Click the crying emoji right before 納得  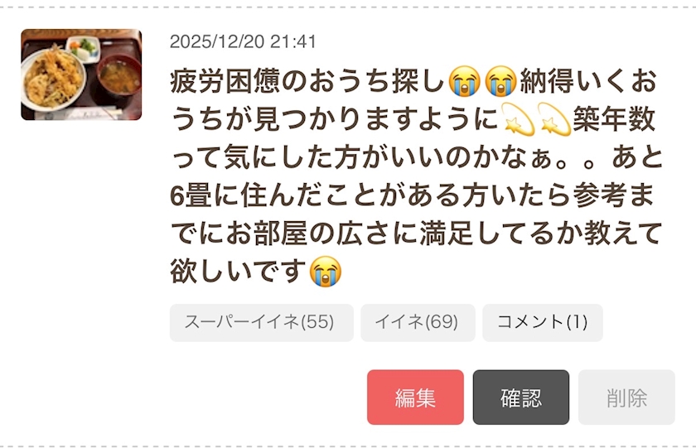click(x=500, y=82)
